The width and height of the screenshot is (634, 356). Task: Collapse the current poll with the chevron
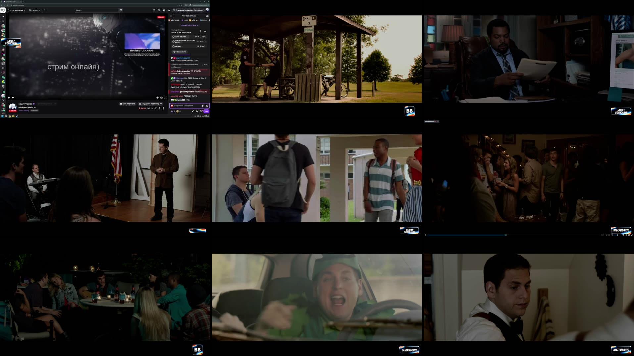[x=205, y=31]
